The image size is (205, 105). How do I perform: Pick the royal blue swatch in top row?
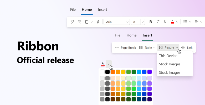[x=144, y=72]
